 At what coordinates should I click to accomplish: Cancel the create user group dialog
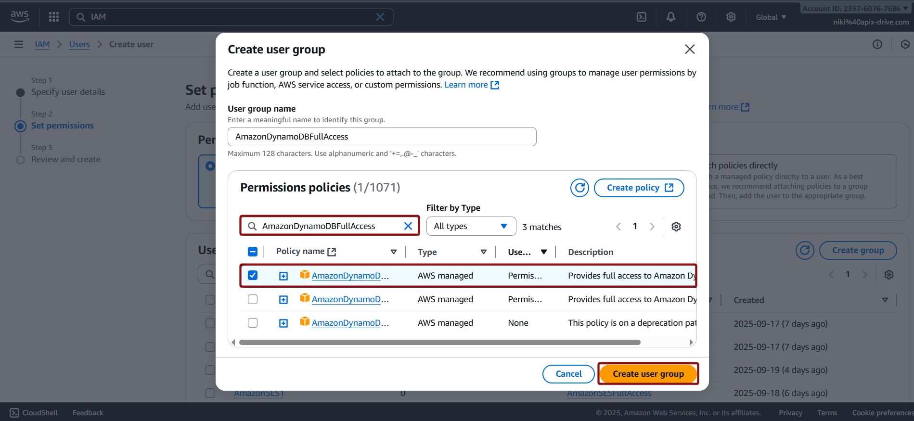[568, 374]
